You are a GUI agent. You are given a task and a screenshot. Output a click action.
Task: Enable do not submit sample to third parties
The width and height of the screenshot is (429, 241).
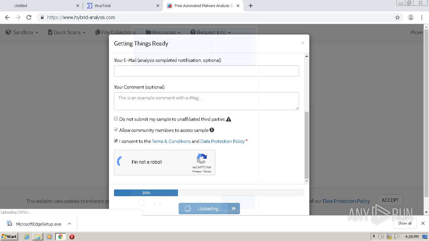[116, 118]
